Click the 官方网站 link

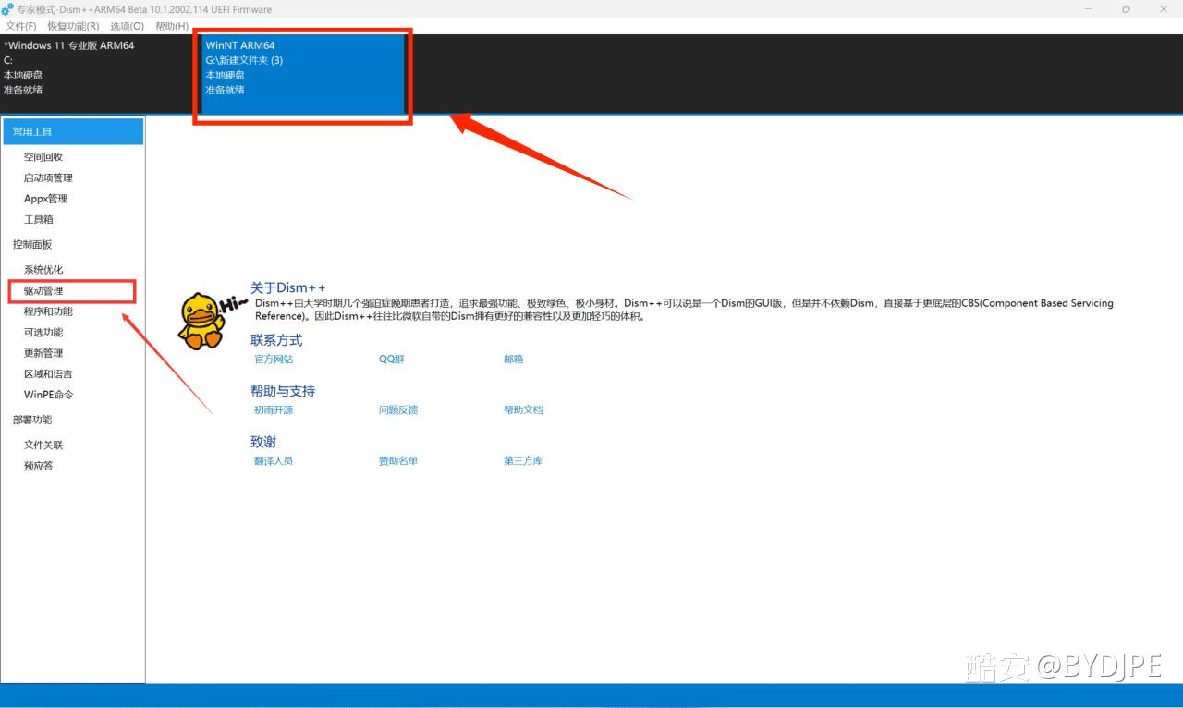click(x=274, y=360)
